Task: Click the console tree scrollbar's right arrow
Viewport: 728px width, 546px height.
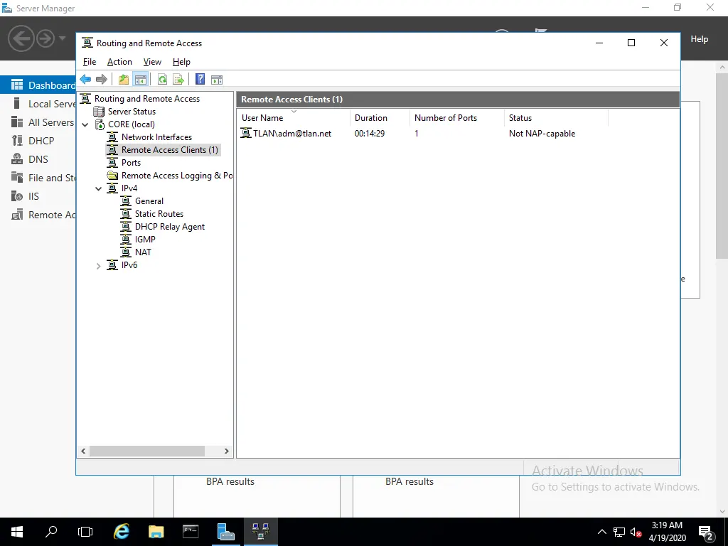Action: pos(226,451)
